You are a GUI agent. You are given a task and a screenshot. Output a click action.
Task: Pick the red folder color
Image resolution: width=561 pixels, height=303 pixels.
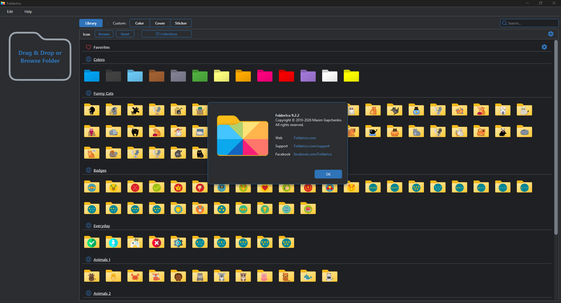[286, 76]
